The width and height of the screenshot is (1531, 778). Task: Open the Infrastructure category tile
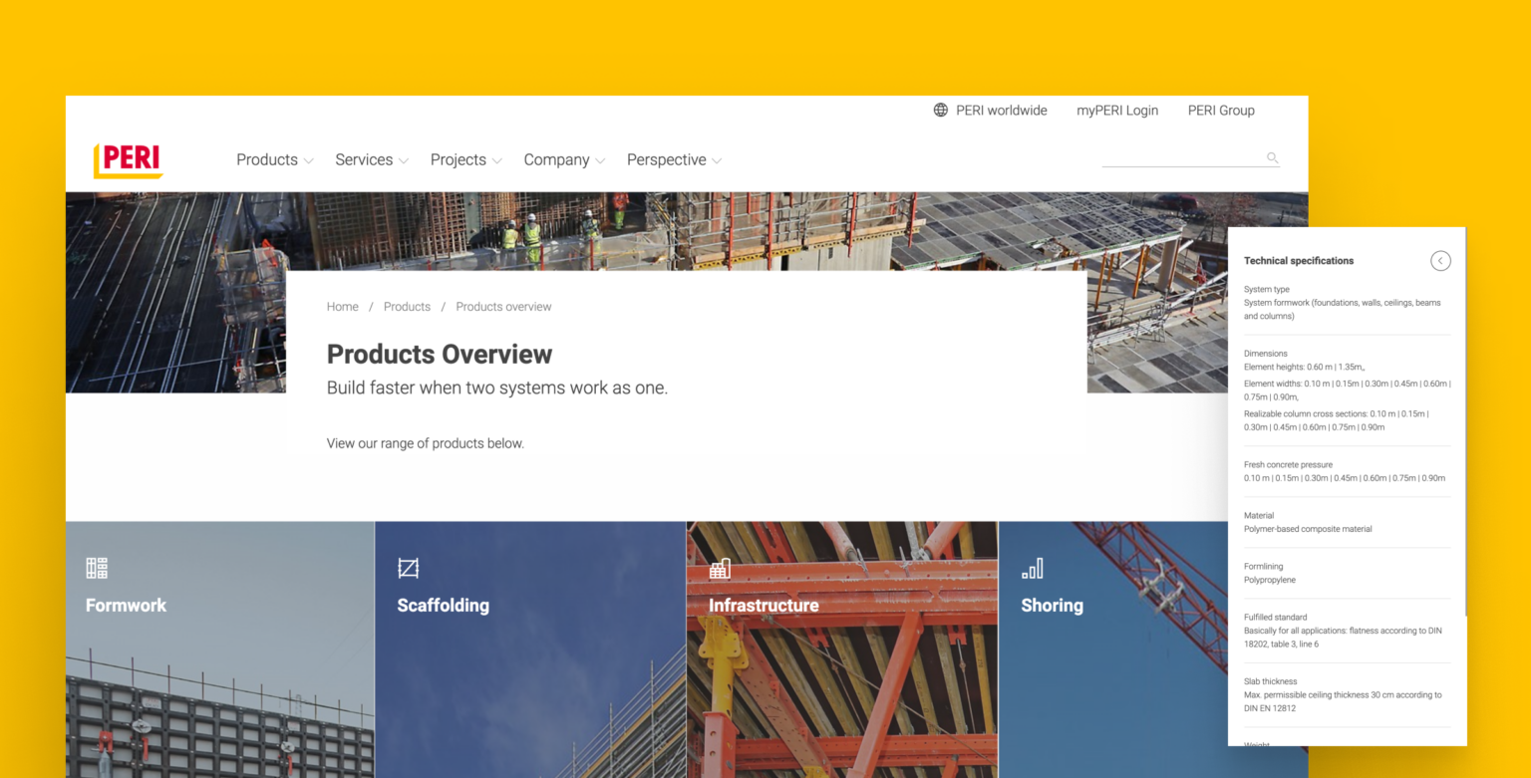pos(842,649)
